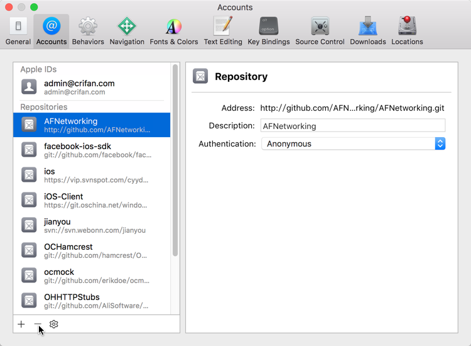Click the AFNetworking repository icon
The width and height of the screenshot is (471, 346).
pos(29,125)
